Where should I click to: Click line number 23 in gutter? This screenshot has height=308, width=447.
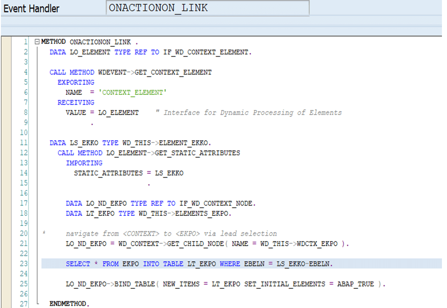(24, 264)
